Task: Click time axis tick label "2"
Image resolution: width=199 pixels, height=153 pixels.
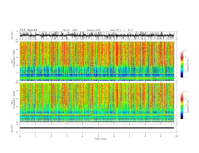Action: [x=51, y=136]
